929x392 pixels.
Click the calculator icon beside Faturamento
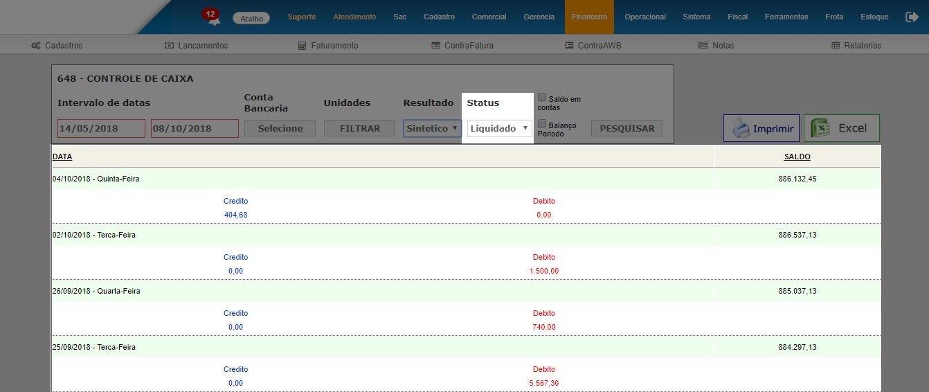tap(302, 46)
